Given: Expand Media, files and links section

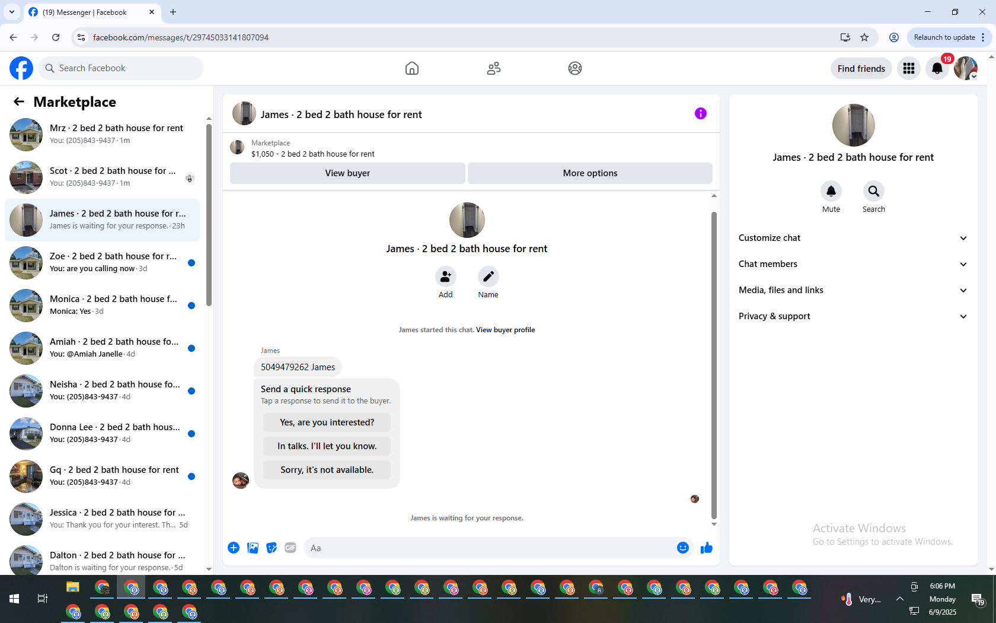Looking at the screenshot, I should pyautogui.click(x=853, y=290).
